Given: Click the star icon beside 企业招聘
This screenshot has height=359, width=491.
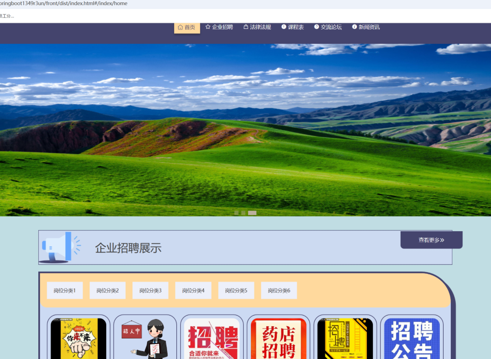Looking at the screenshot, I should pyautogui.click(x=208, y=27).
